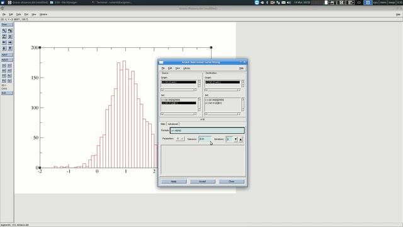Select first set in Destination set list
Image resolution: width=403 pixels, height=227 pixels.
coord(222,100)
